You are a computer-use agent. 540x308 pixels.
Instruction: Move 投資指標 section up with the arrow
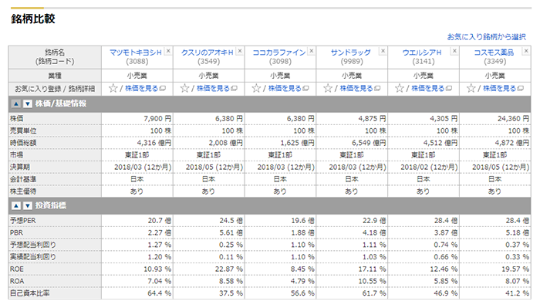click(16, 205)
